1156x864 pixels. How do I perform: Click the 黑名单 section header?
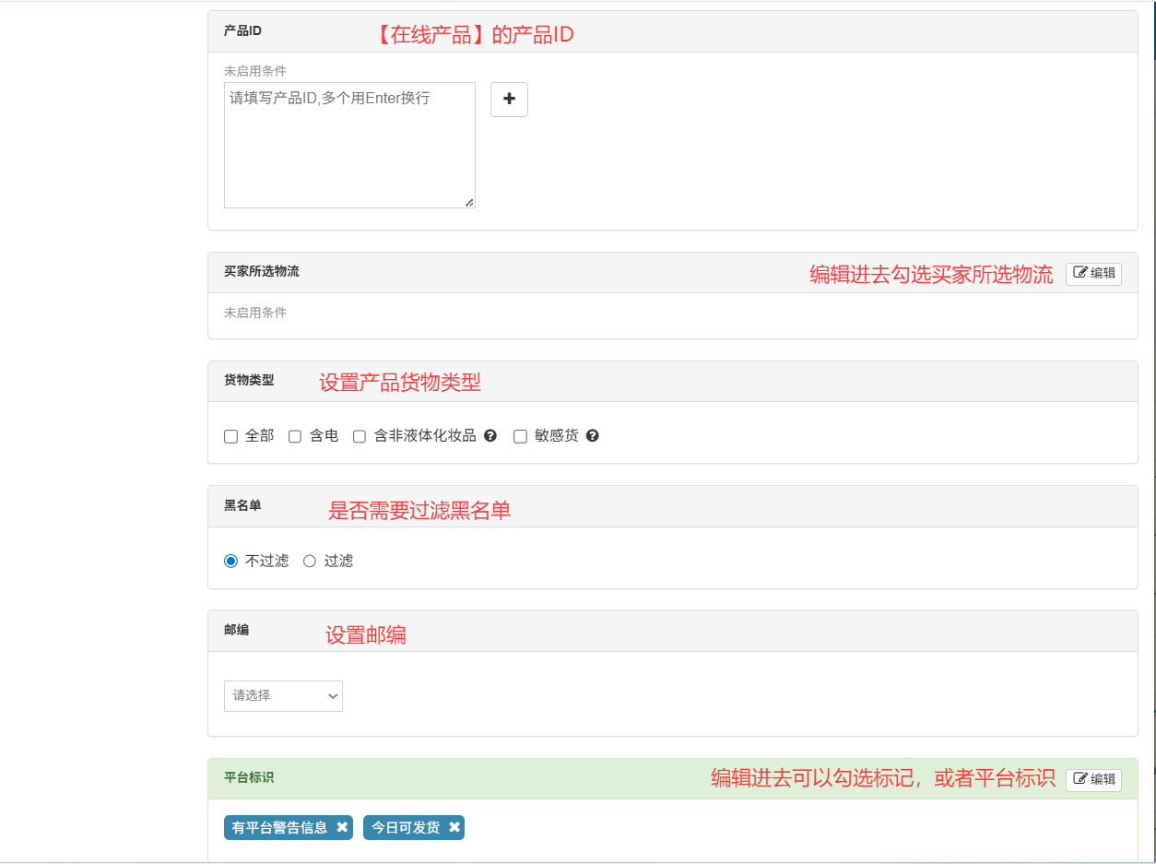click(242, 506)
